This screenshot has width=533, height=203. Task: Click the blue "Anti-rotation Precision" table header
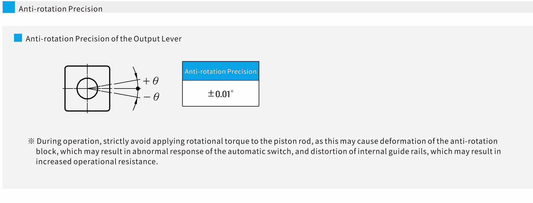tap(221, 72)
